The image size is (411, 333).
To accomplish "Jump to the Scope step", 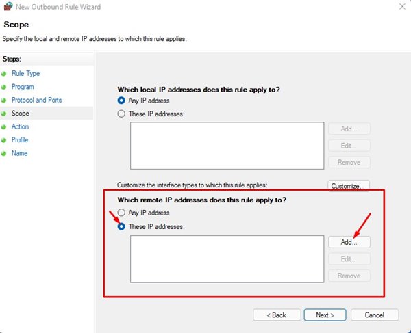I will point(21,114).
